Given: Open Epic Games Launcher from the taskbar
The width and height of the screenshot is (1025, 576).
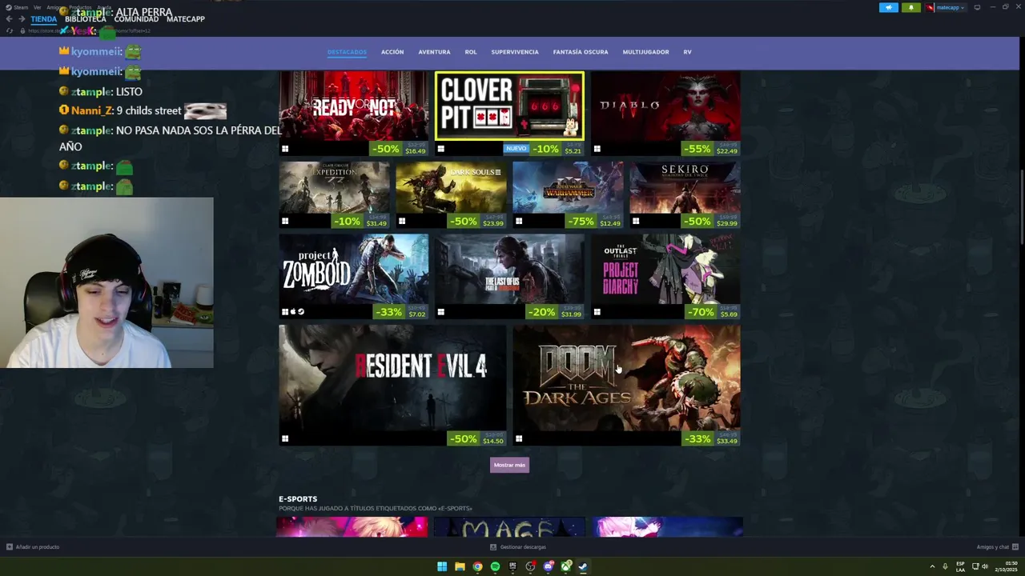Looking at the screenshot, I should (x=512, y=566).
